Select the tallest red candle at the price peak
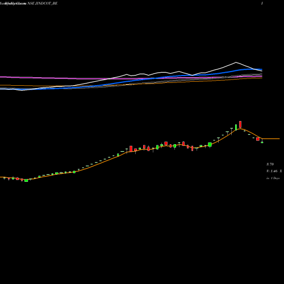Image resolution: width=284 pixels, height=284 pixels. pyautogui.click(x=240, y=124)
